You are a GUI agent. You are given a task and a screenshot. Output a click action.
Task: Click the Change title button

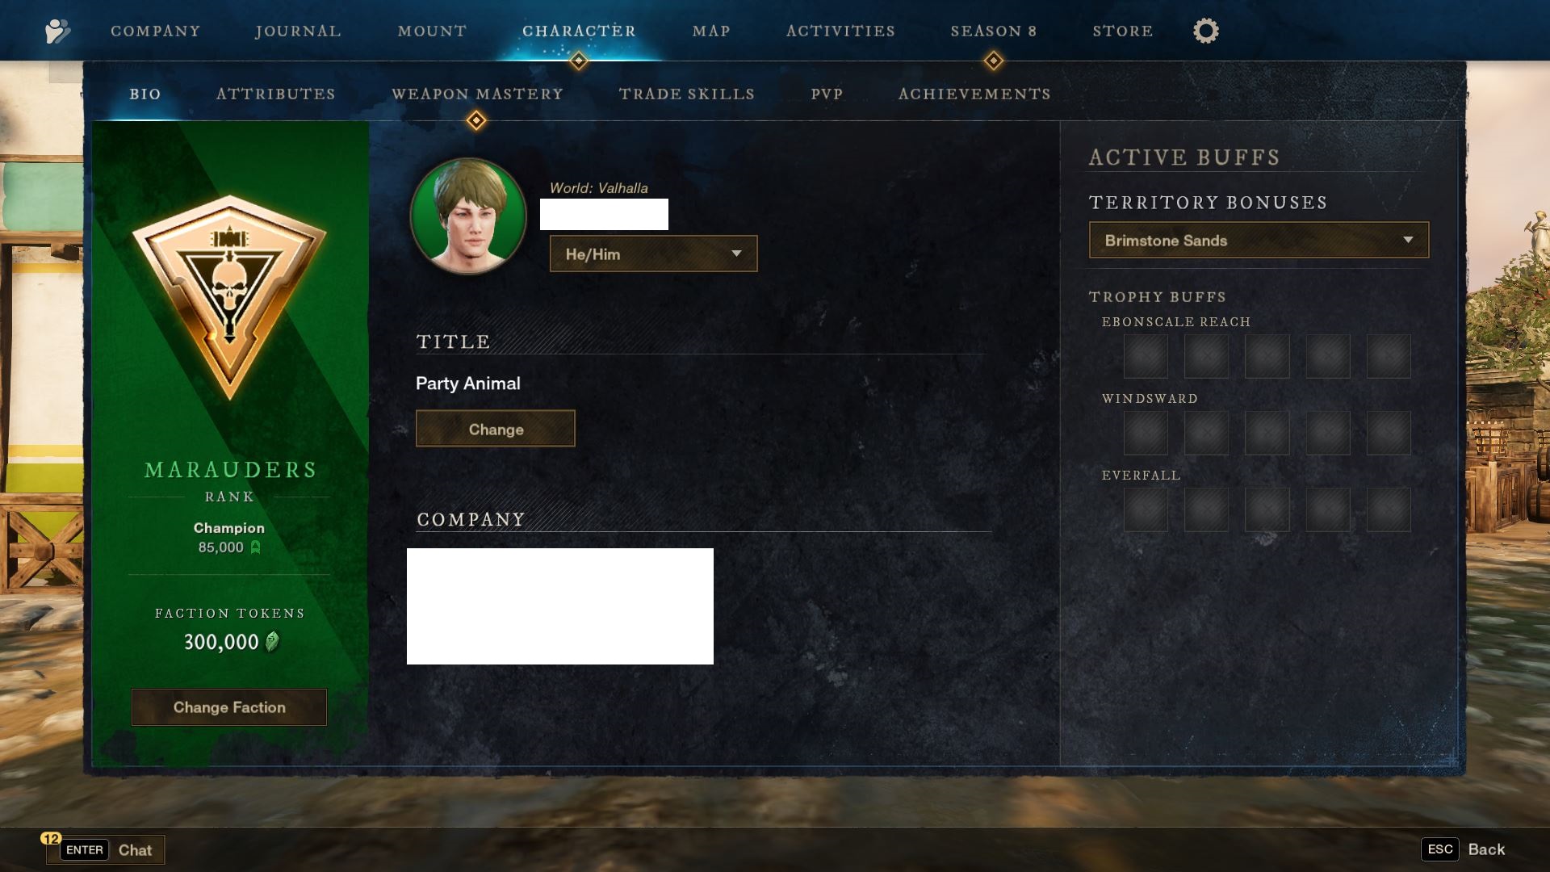(496, 429)
